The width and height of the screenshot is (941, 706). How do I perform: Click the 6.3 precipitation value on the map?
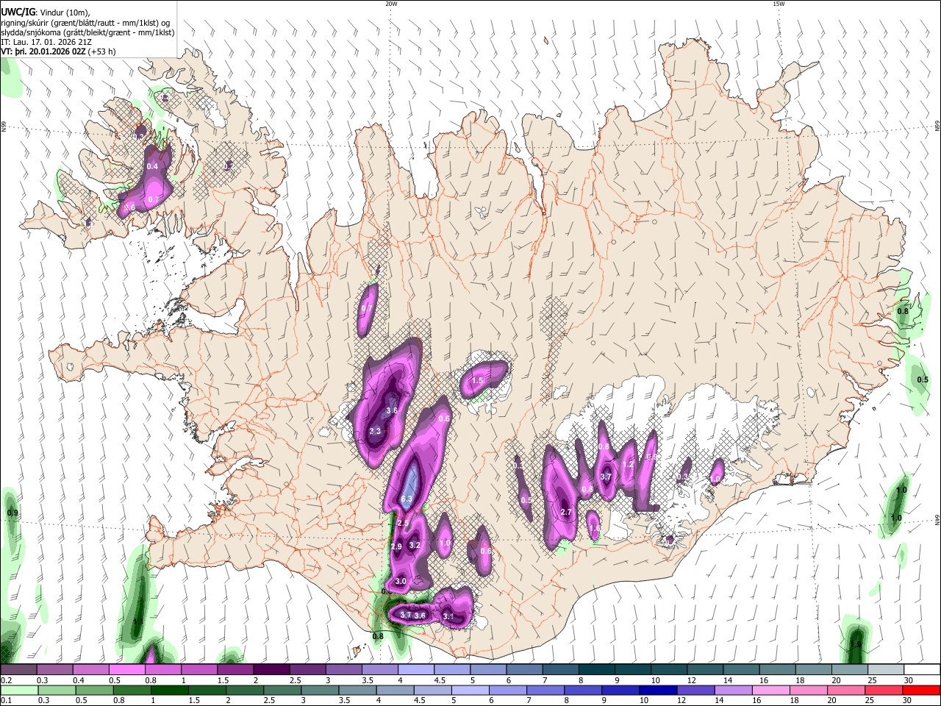click(407, 499)
